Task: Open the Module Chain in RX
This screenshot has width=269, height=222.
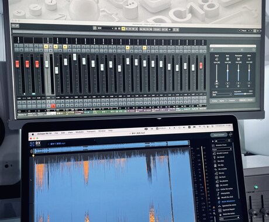Action: [219, 145]
